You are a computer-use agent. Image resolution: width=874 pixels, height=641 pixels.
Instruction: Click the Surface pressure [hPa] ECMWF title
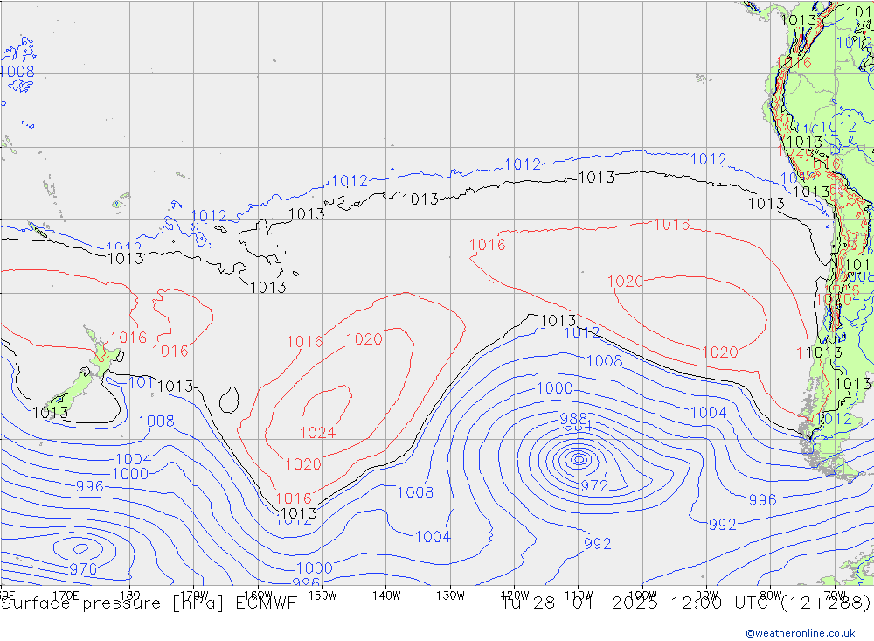pyautogui.click(x=149, y=603)
